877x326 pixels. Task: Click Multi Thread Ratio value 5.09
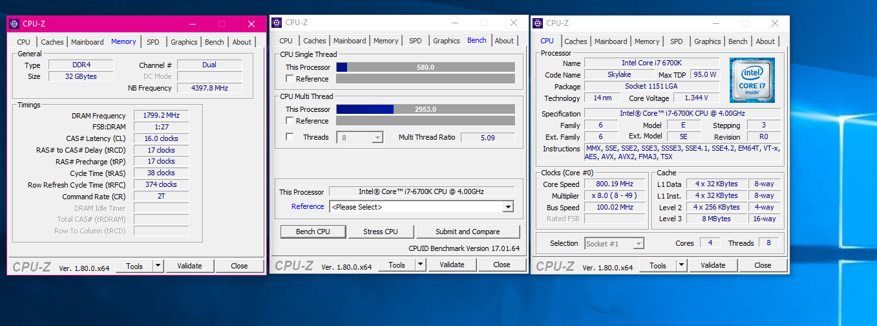tap(488, 137)
